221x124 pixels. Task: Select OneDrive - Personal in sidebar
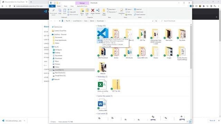pyautogui.click(x=60, y=34)
